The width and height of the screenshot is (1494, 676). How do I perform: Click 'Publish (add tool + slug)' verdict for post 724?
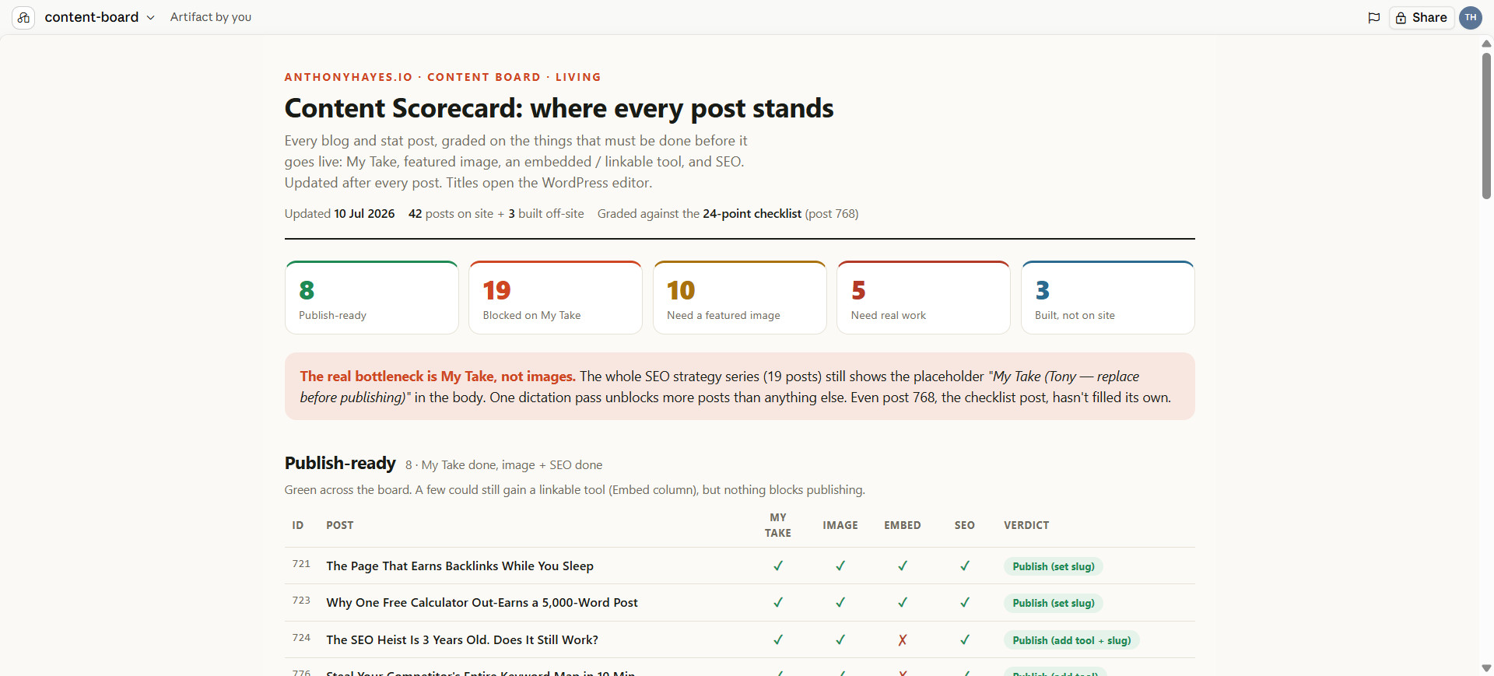tap(1071, 640)
